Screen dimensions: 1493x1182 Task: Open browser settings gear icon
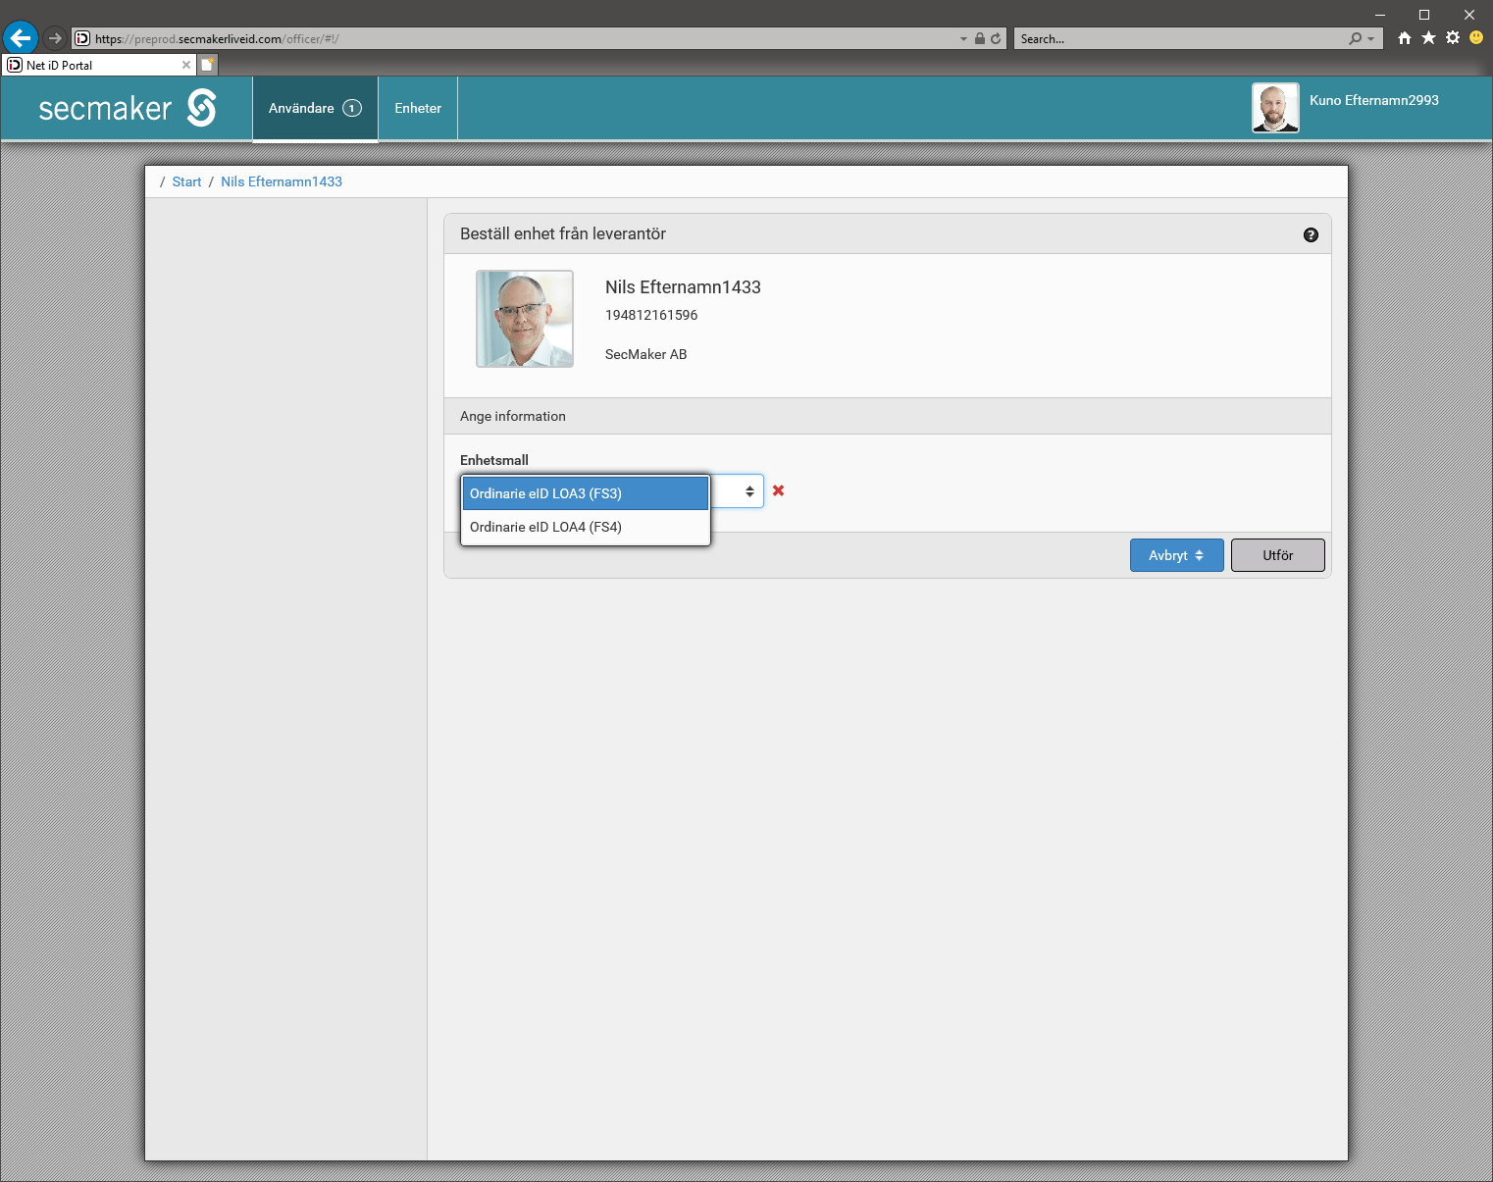(x=1453, y=38)
